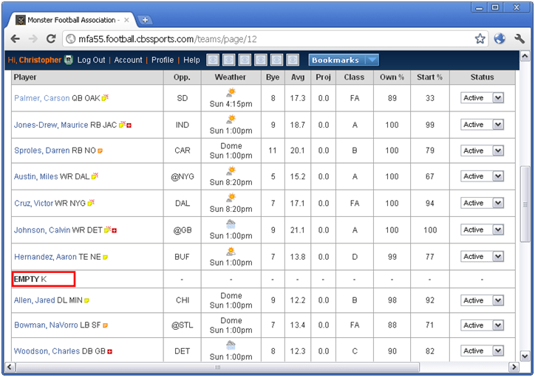This screenshot has width=535, height=377.
Task: Open the news note icon for Miles Austin
Action: [x=95, y=176]
